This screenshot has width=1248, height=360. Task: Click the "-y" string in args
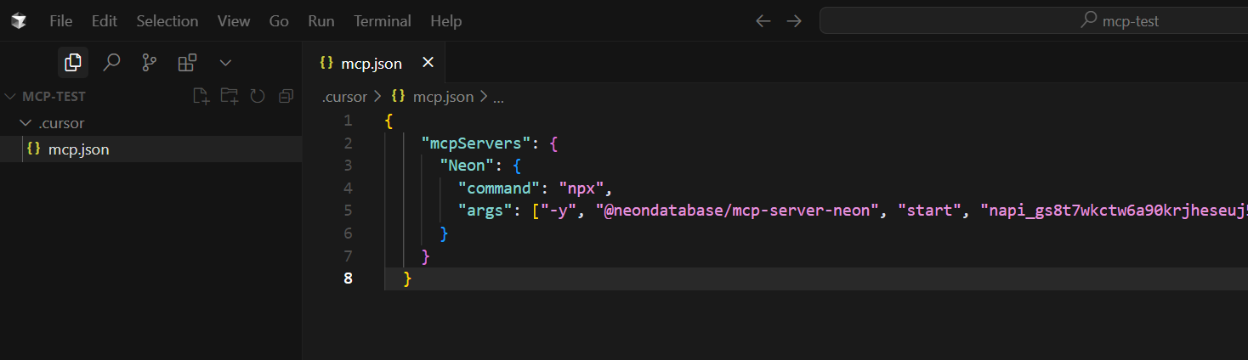click(559, 210)
